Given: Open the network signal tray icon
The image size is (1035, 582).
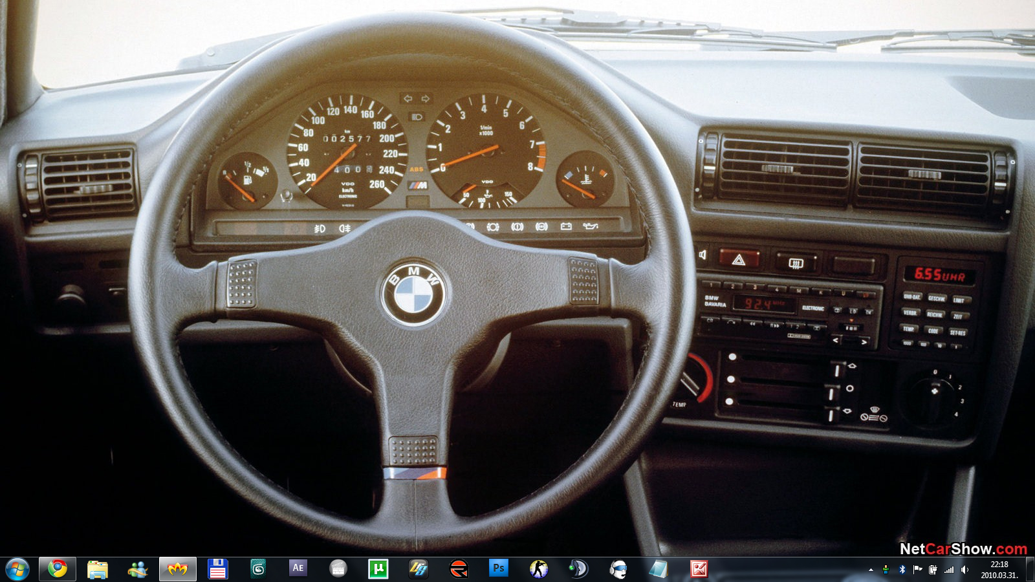Looking at the screenshot, I should pyautogui.click(x=949, y=570).
